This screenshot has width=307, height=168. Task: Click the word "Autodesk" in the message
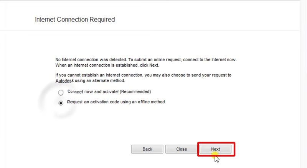tap(64, 81)
